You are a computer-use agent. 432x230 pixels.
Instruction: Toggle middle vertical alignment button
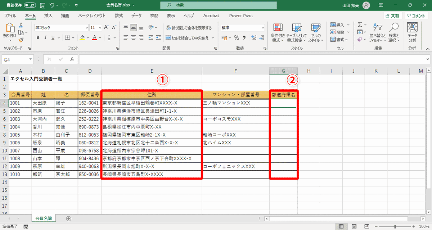pyautogui.click(x=133, y=28)
